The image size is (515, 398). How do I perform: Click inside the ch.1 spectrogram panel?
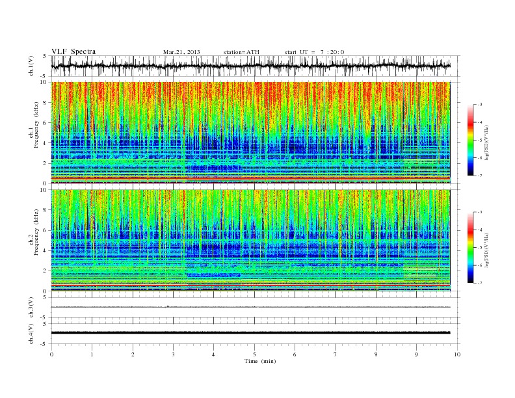point(250,133)
